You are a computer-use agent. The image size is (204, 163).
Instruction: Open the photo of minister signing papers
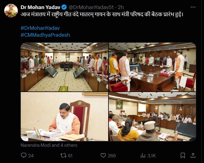(x=64, y=117)
